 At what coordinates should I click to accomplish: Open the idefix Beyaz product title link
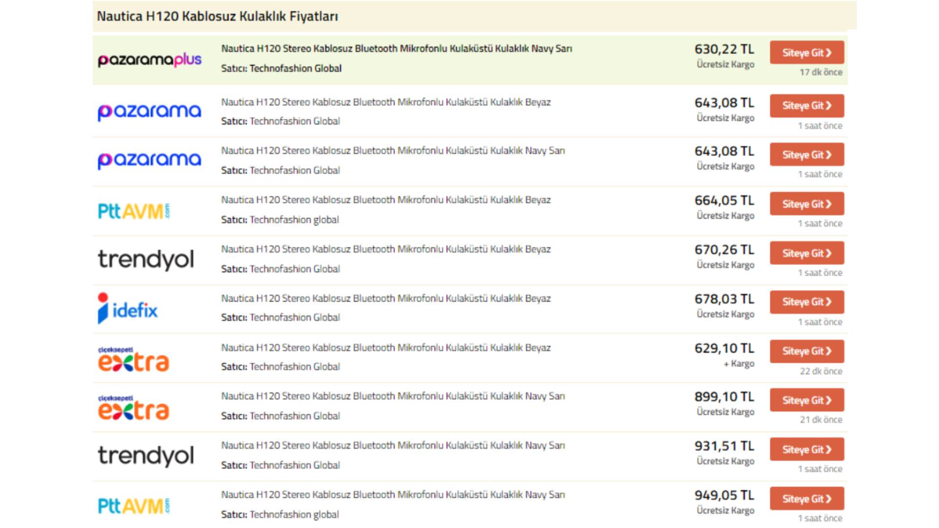coord(386,298)
